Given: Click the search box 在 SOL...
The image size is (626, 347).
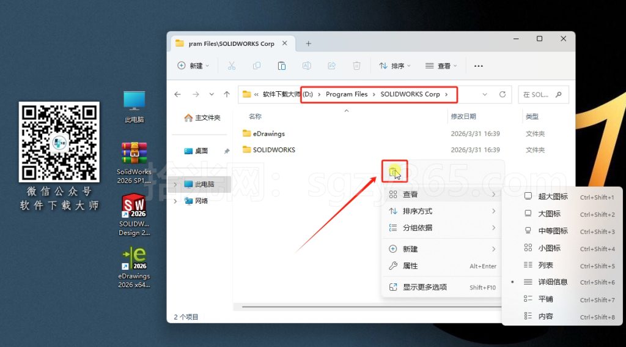Looking at the screenshot, I should (543, 95).
